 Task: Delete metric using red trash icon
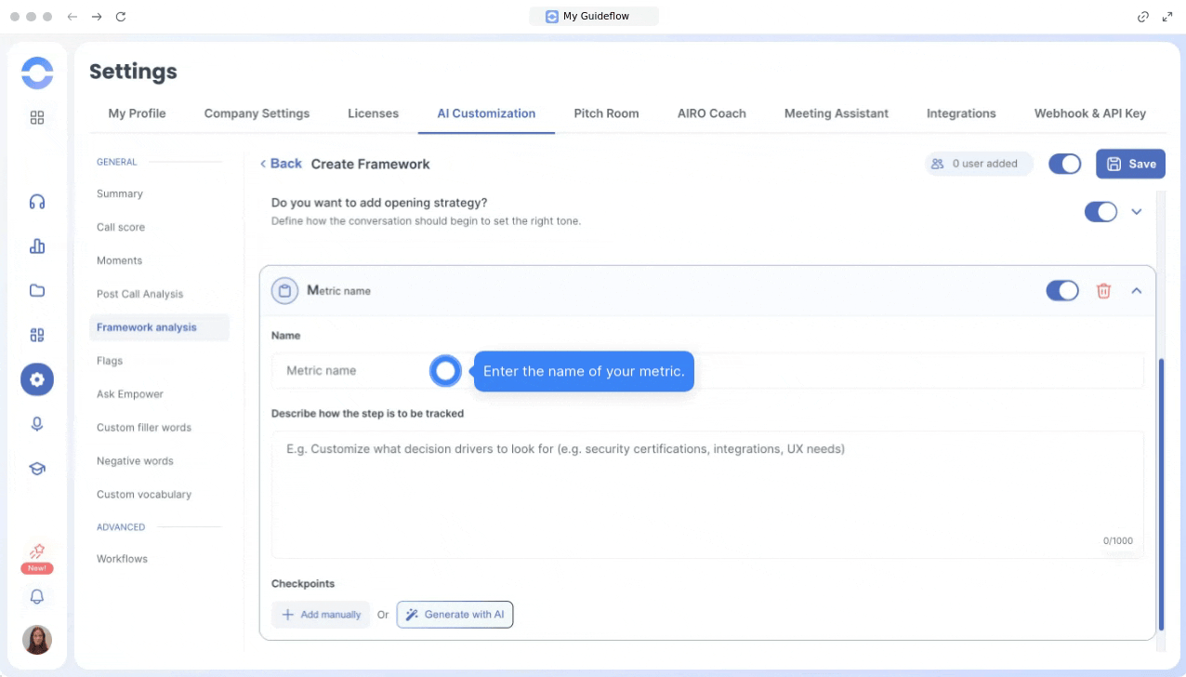tap(1103, 291)
